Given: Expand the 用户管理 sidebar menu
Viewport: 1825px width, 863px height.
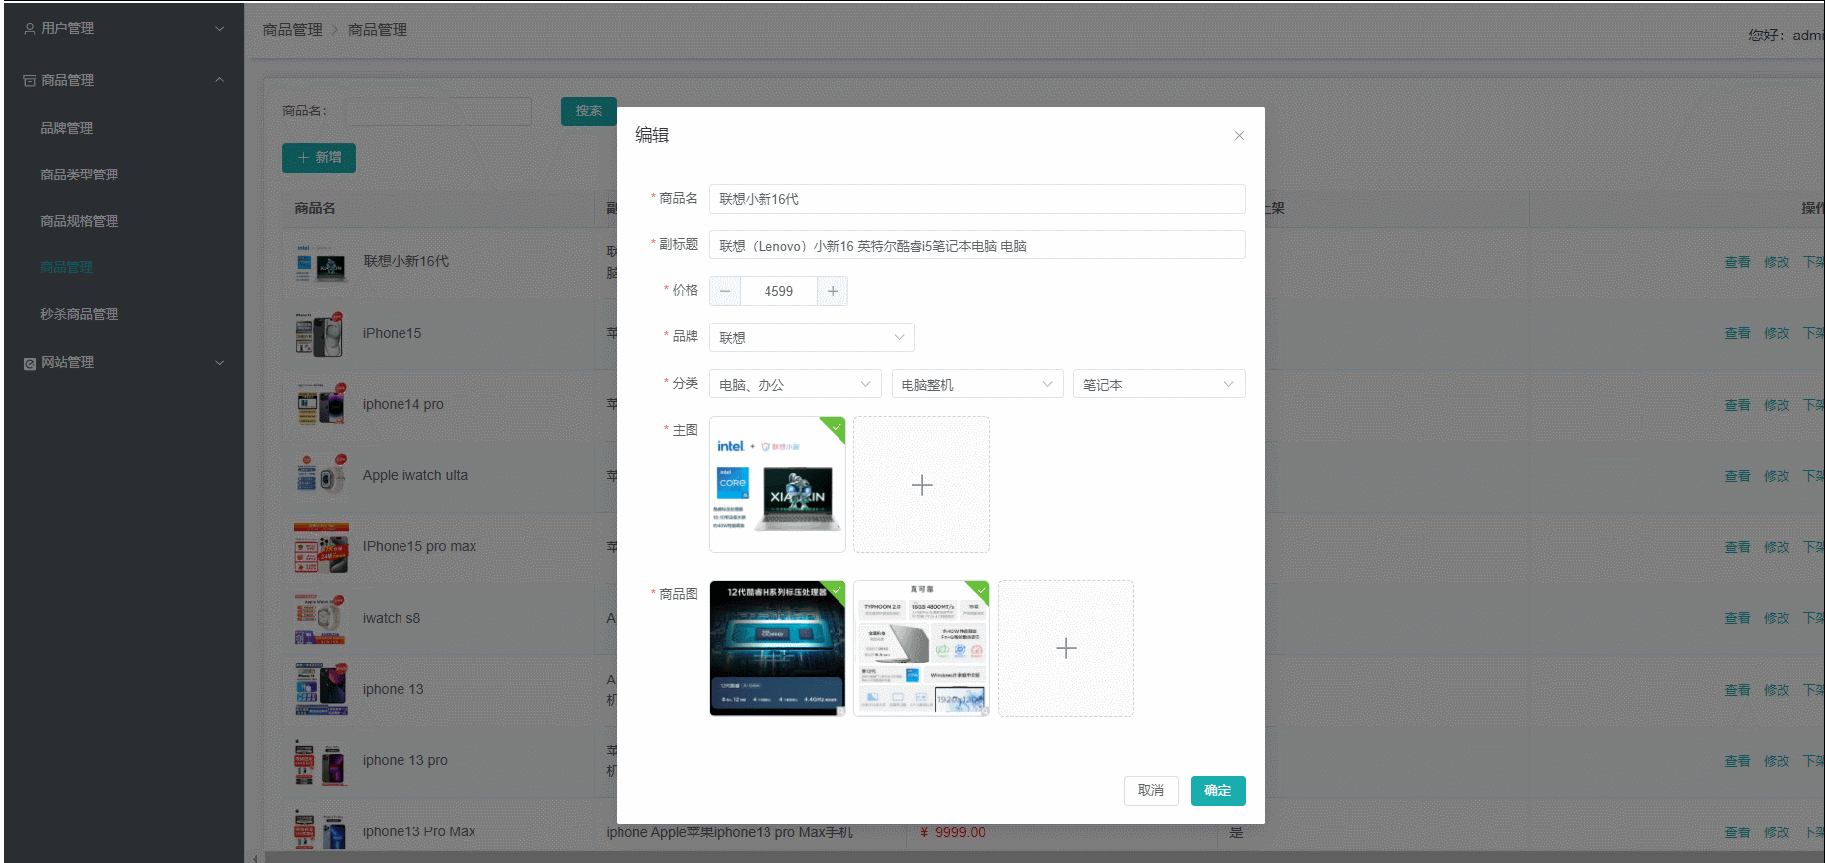Looking at the screenshot, I should click(123, 28).
